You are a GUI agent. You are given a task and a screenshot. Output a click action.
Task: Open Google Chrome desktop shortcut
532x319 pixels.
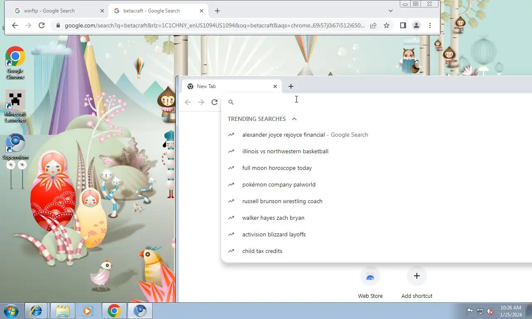tap(15, 63)
